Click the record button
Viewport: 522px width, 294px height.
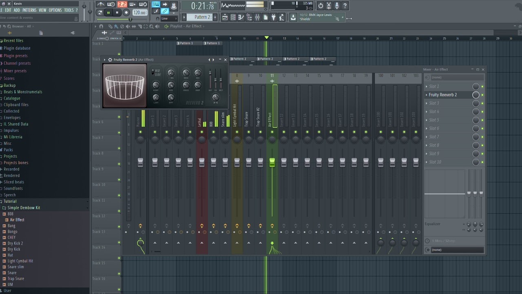(126, 13)
